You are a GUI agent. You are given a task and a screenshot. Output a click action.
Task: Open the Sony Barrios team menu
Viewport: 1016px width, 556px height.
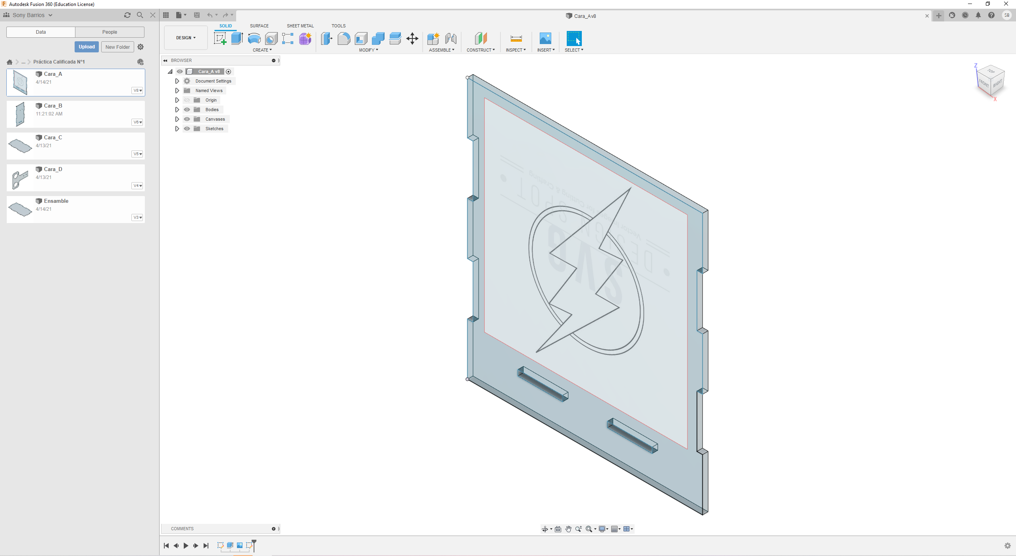(x=28, y=15)
